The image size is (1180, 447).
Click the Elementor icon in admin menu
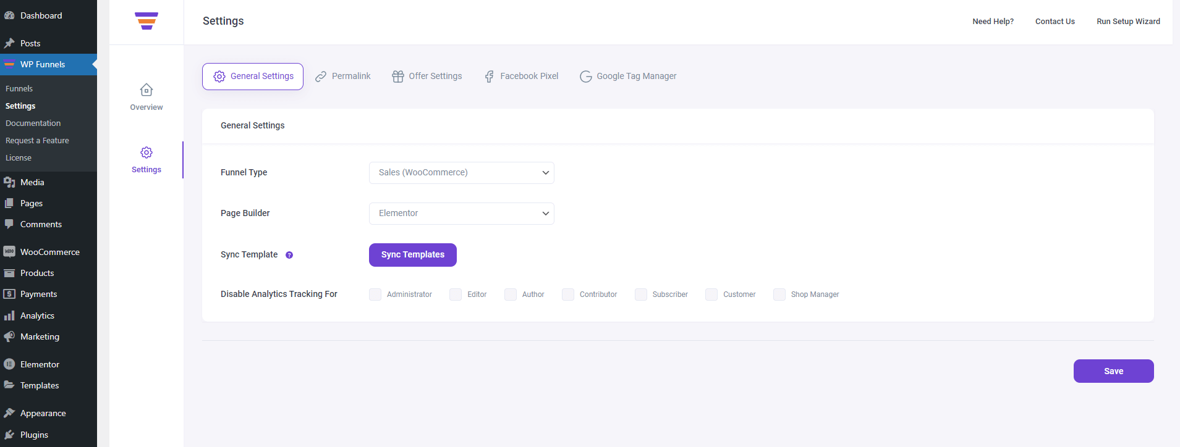pos(9,364)
